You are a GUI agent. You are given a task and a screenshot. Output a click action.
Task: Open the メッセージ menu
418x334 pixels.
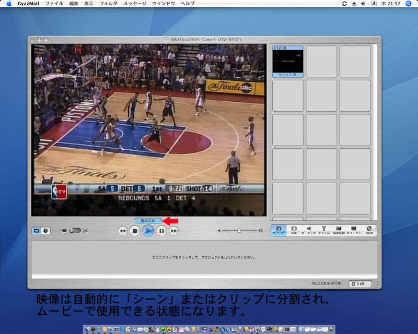coord(135,4)
